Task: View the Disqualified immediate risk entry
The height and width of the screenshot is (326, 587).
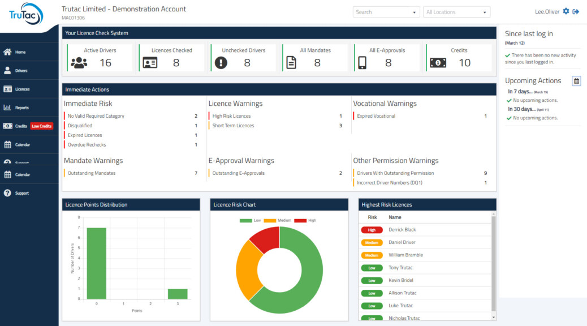Action: [80, 126]
